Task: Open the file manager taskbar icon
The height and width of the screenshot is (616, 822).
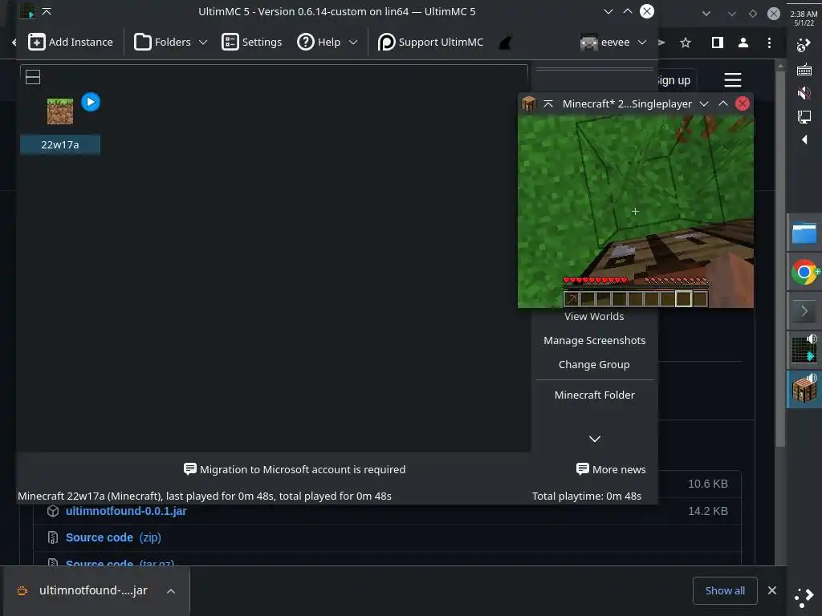Action: (804, 233)
